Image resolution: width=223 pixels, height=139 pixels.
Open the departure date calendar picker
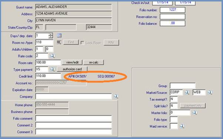59,36
